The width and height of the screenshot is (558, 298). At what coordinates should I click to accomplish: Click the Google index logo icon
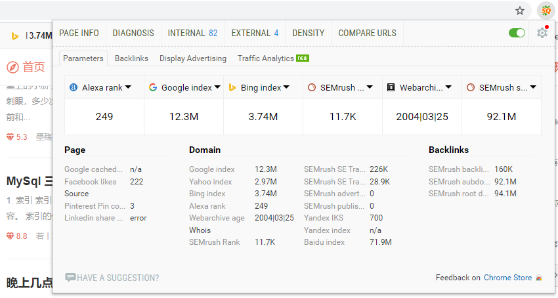(153, 87)
